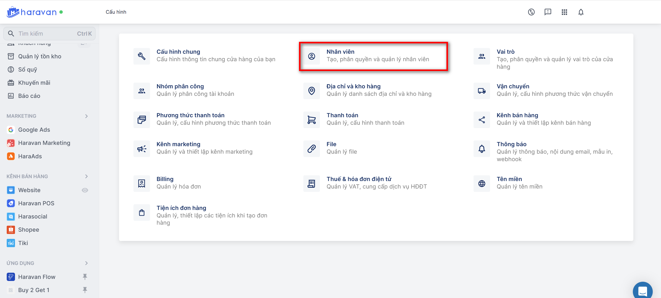Unpin the Buy 2 Get 1 app
The height and width of the screenshot is (298, 661).
pyautogui.click(x=85, y=290)
